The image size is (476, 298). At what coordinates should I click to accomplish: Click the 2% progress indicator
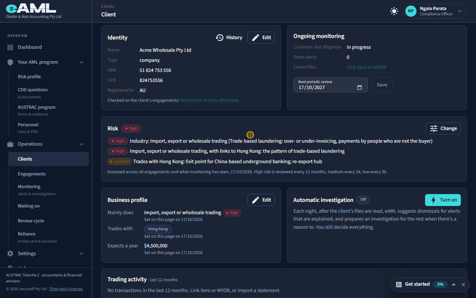[440, 284]
